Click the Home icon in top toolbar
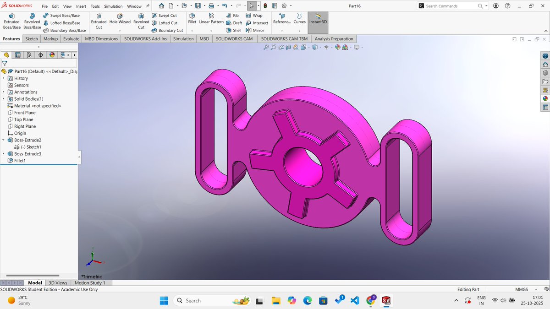This screenshot has width=550, height=309. click(161, 6)
